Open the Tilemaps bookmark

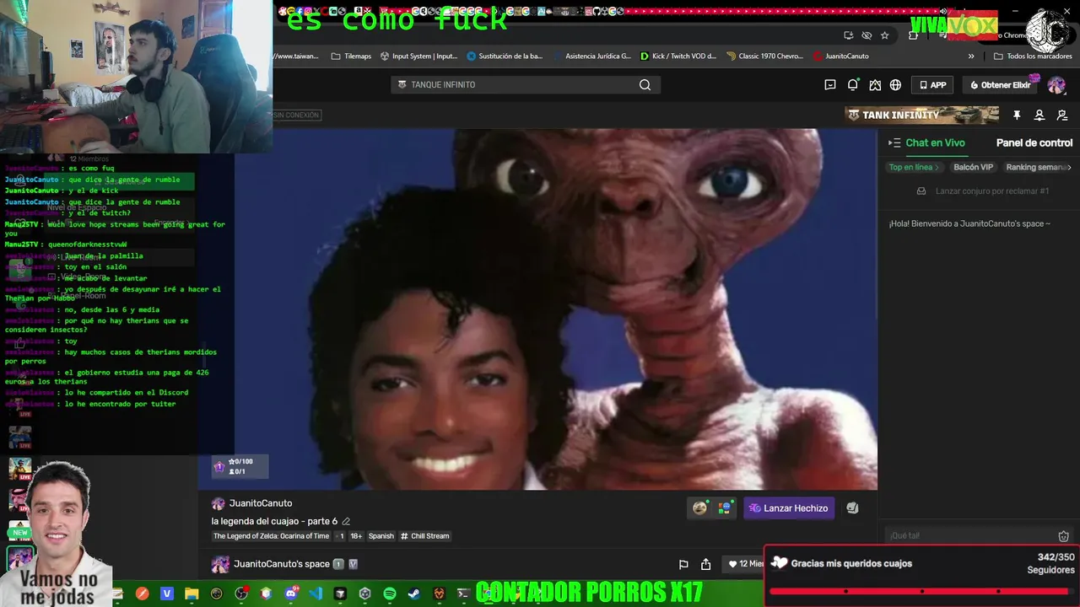tap(351, 56)
